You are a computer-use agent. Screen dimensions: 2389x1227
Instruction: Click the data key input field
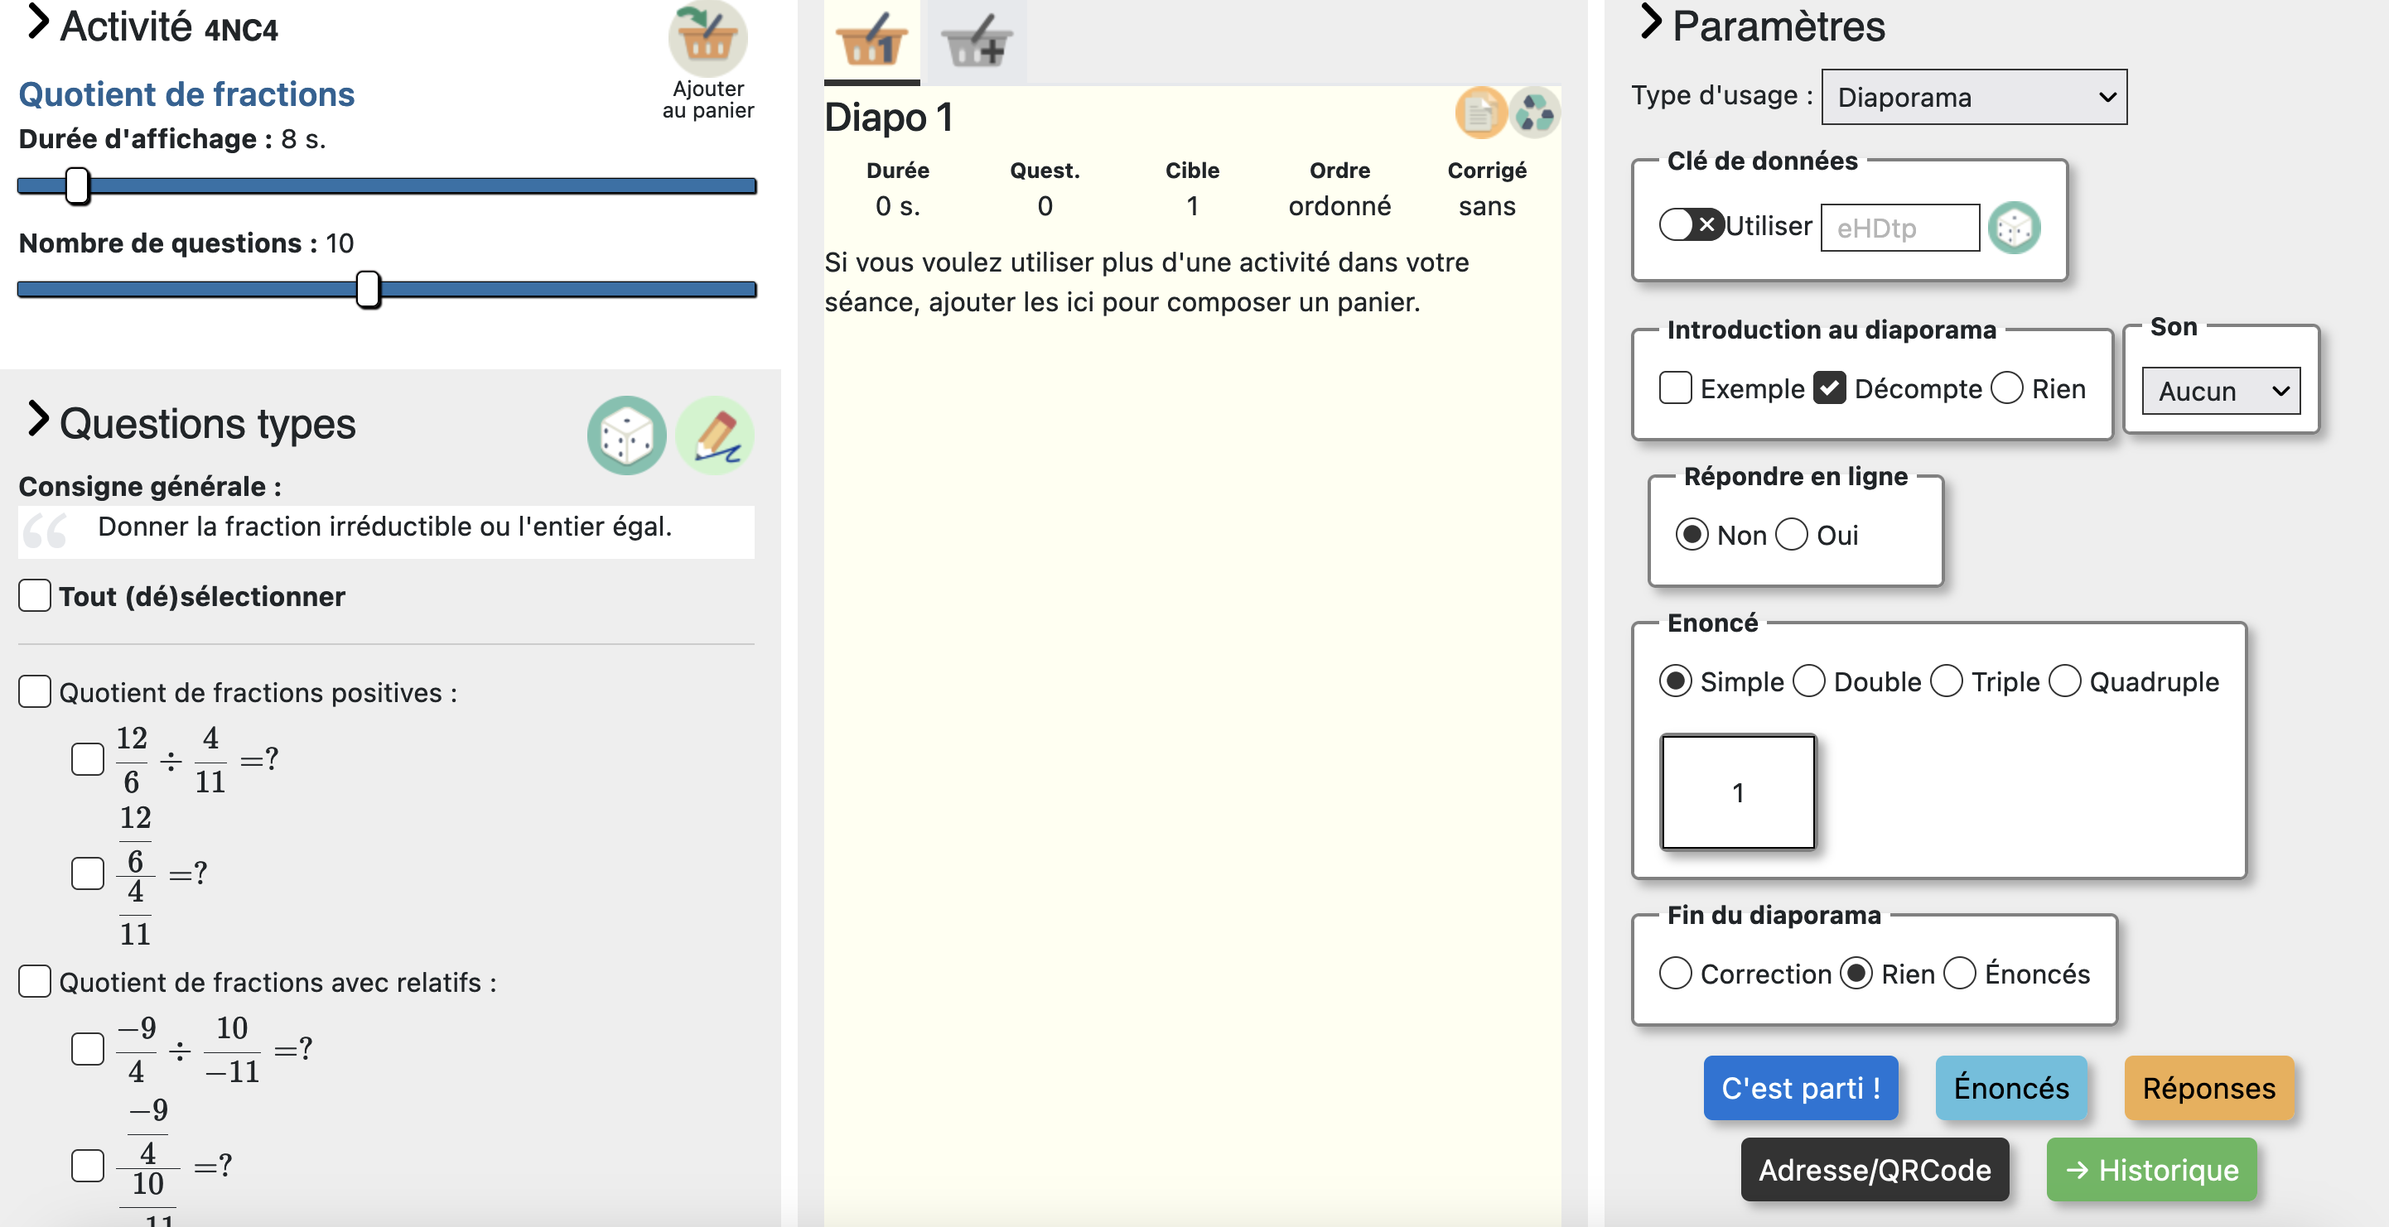point(1899,228)
